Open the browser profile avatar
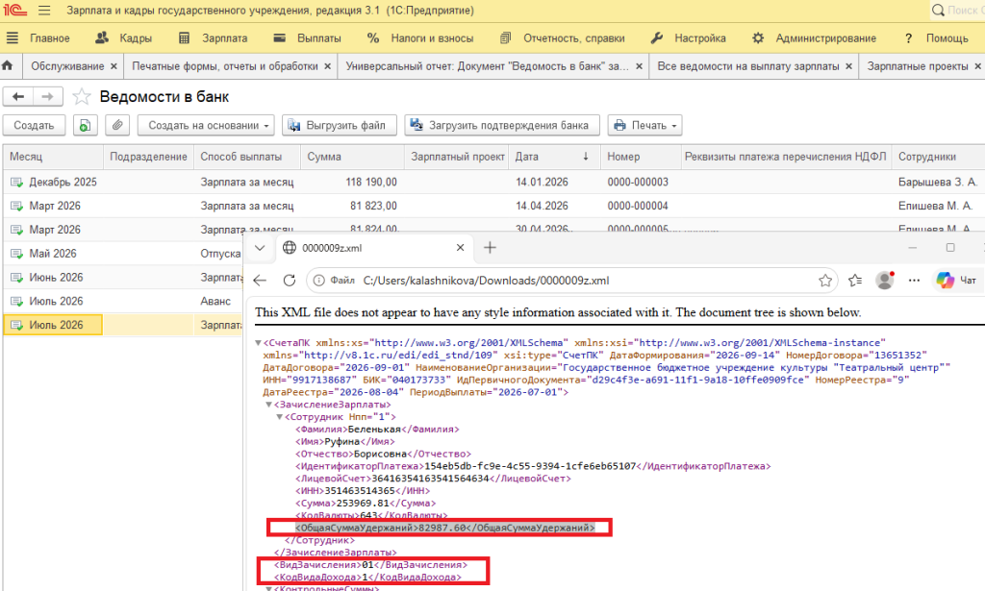This screenshot has width=985, height=591. click(885, 281)
